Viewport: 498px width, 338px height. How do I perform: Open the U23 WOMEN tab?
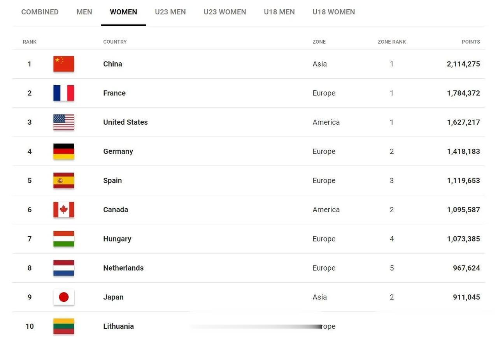tap(225, 12)
